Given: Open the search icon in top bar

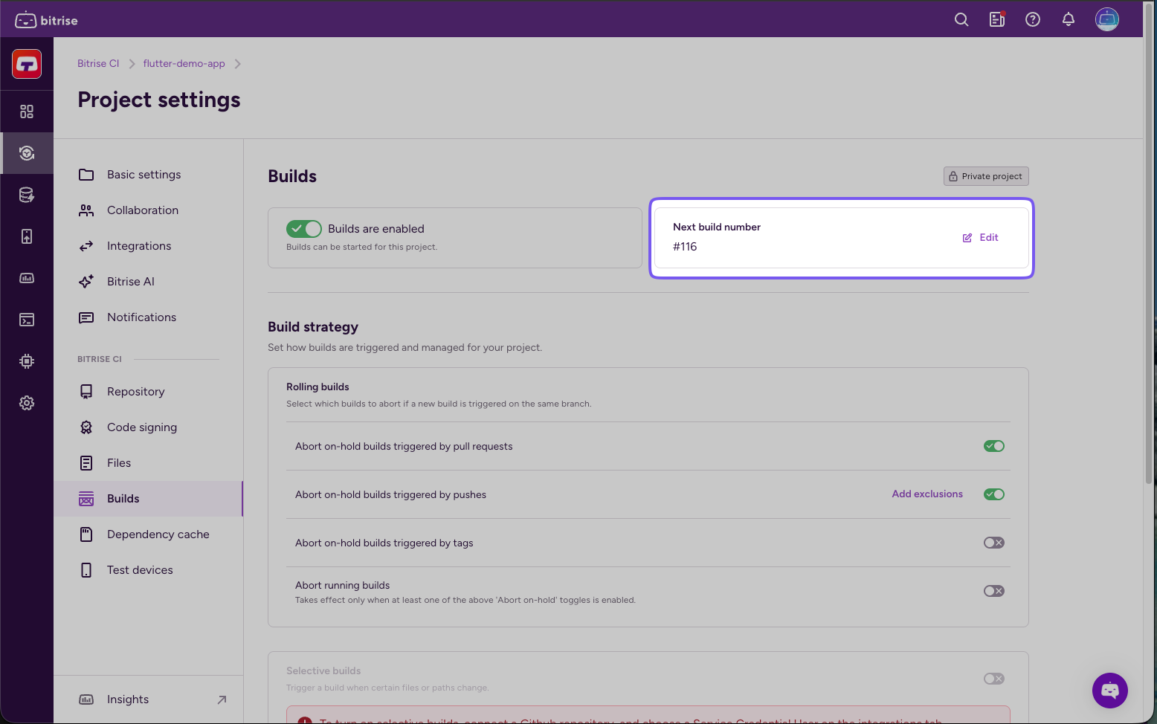Looking at the screenshot, I should pos(961,19).
